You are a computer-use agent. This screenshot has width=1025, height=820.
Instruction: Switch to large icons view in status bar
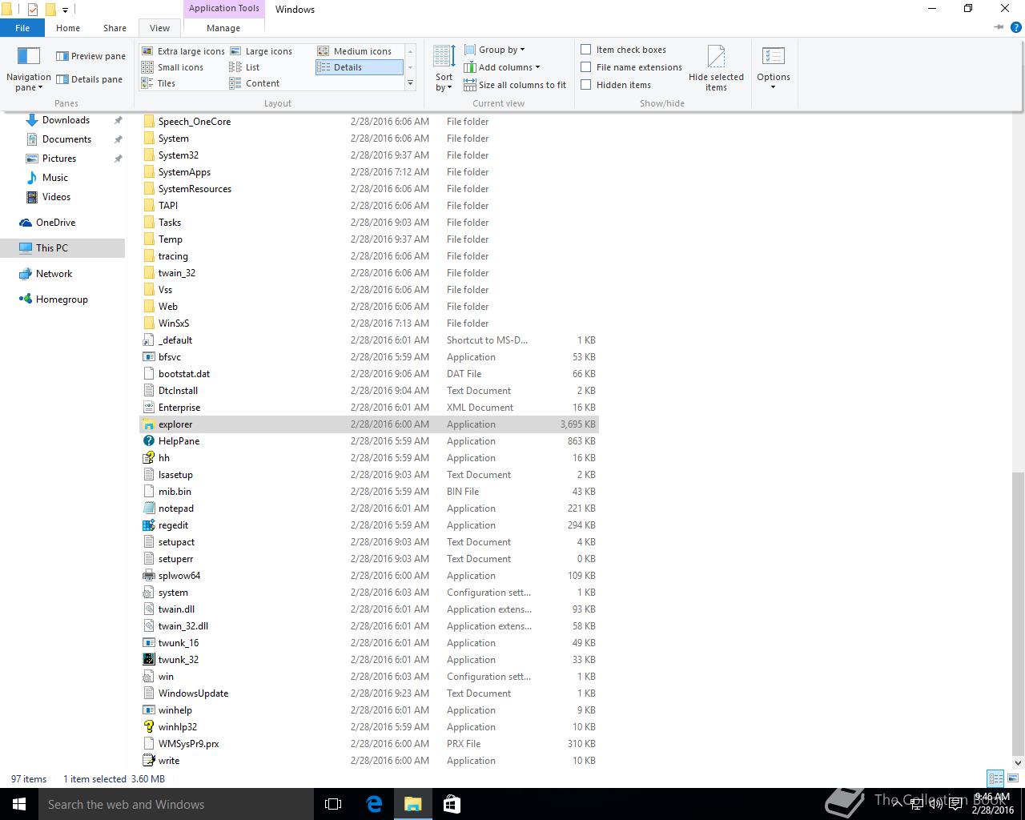pyautogui.click(x=1013, y=778)
